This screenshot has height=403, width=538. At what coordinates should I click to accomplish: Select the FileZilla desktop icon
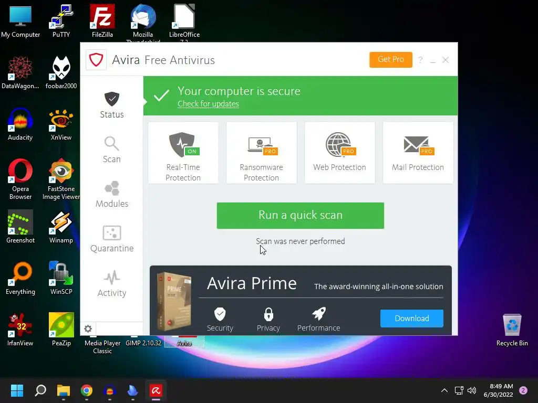click(102, 21)
